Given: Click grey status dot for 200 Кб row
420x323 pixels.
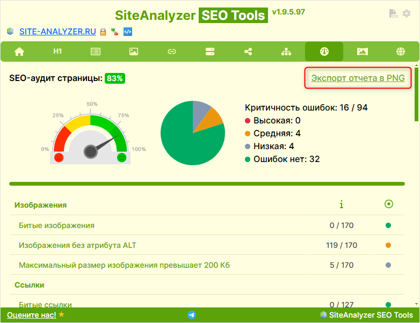Looking at the screenshot, I should 388,265.
